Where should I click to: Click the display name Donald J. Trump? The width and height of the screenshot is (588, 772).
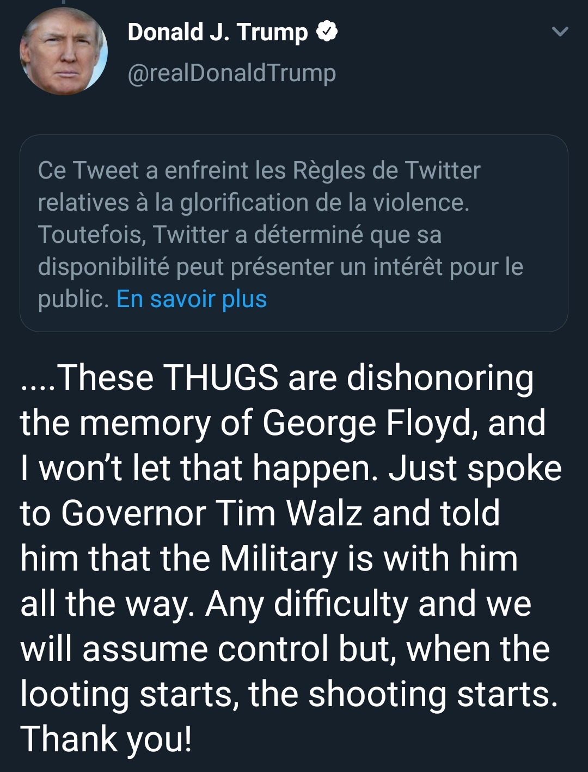[217, 32]
